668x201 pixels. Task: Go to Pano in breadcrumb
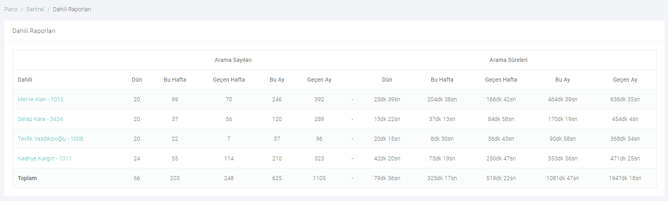coord(11,9)
